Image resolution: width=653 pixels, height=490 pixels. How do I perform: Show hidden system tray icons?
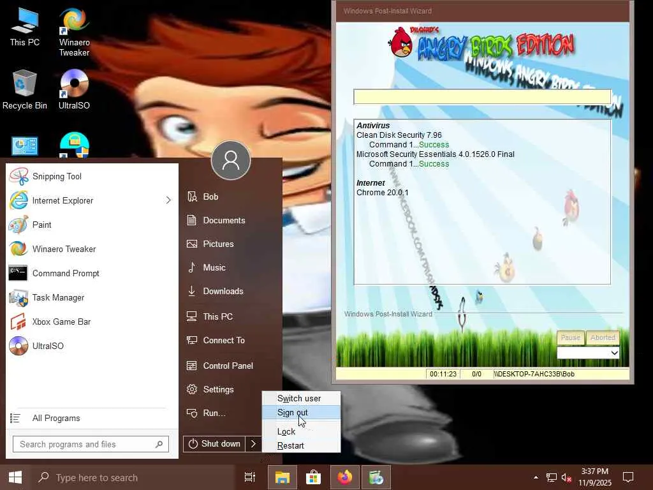click(x=536, y=477)
